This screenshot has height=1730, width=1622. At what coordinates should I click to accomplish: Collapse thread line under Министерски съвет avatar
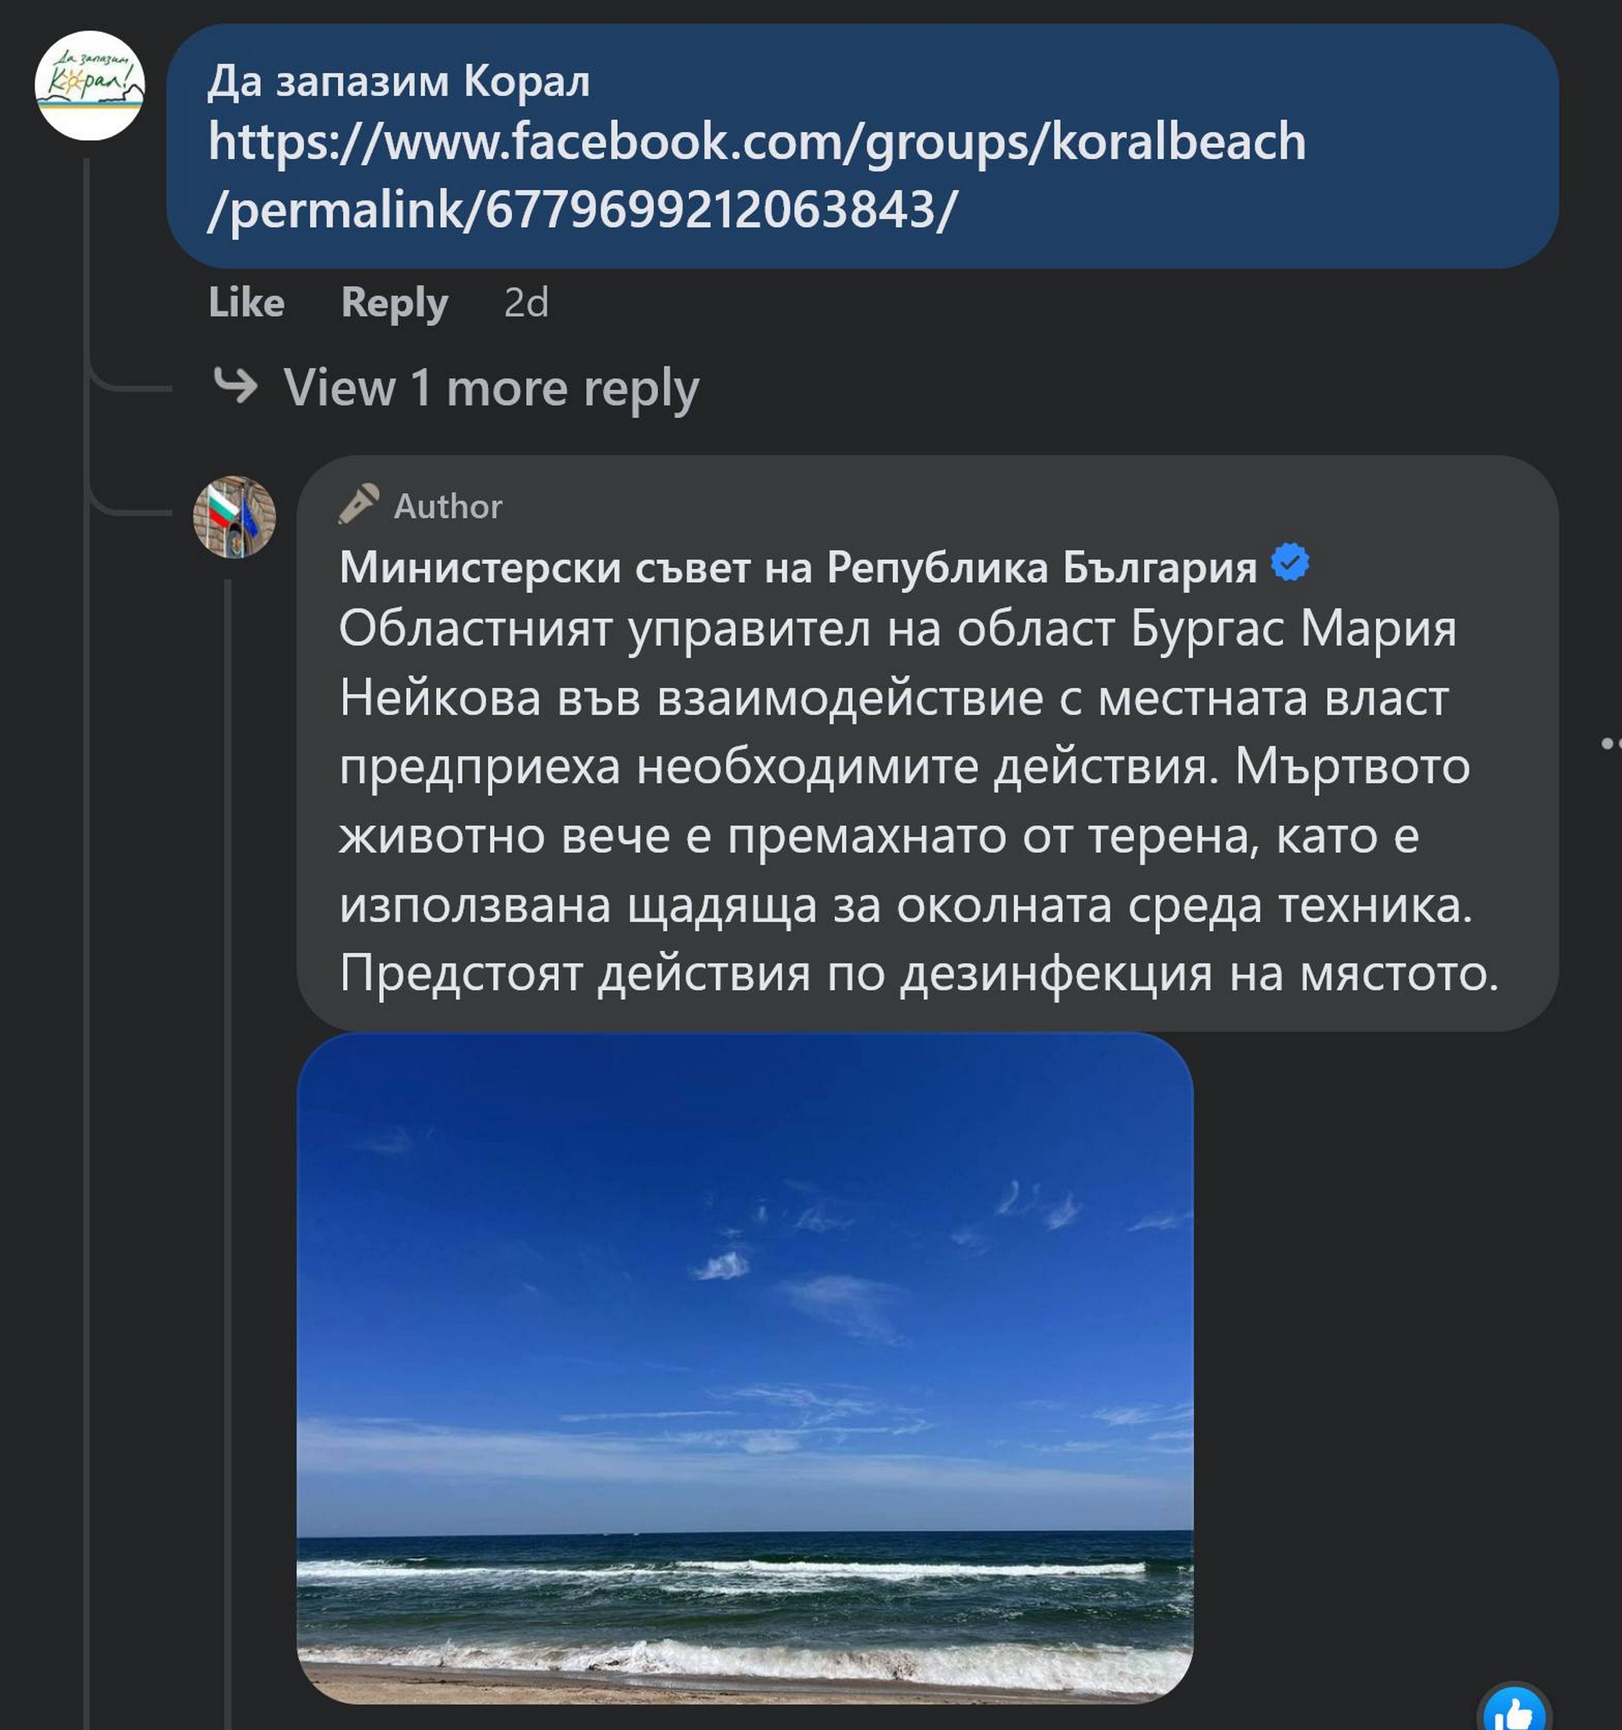click(228, 1131)
